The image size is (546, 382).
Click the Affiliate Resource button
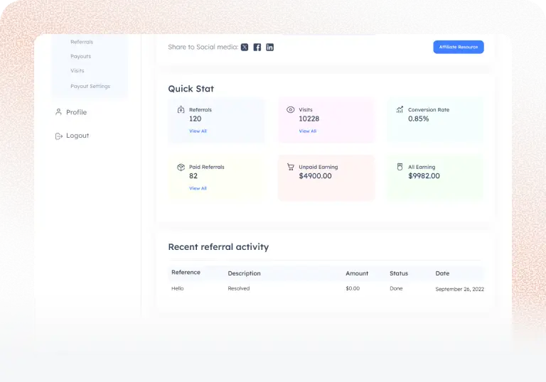click(x=459, y=47)
